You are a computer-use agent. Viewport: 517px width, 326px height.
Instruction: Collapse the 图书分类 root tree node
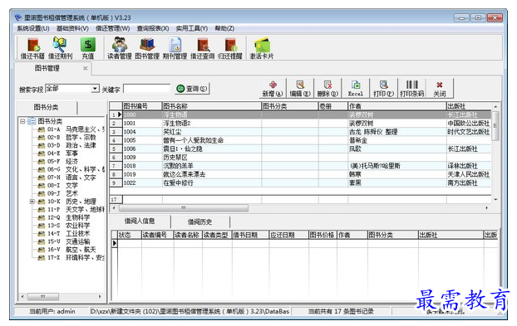[x=22, y=121]
